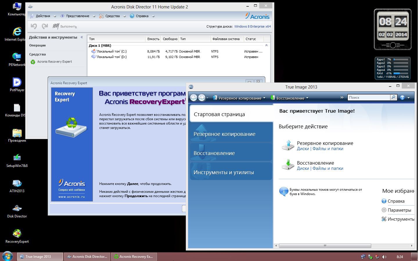Select the RecoveryExpert desktop icon
Viewport: 418px width, 261px height.
[x=17, y=236]
